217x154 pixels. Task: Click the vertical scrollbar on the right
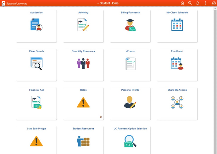(x=215, y=80)
